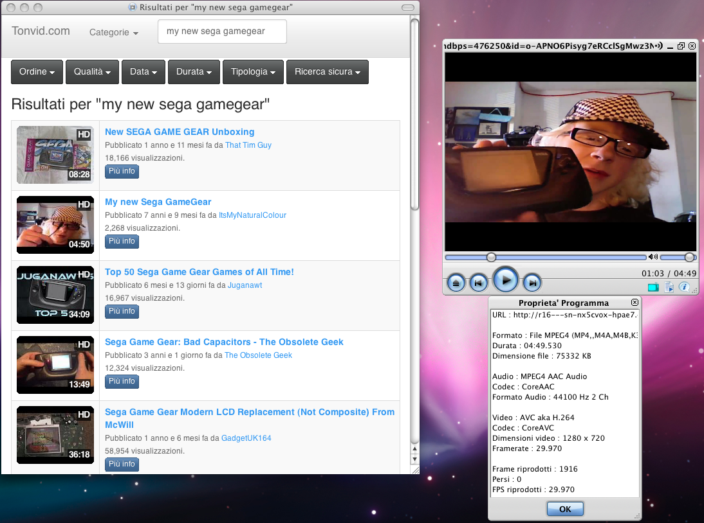Click Più info under Bad Capacitors video
704x523 pixels.
(122, 381)
